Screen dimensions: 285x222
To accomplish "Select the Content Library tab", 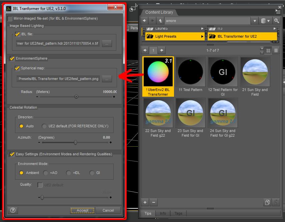I will coord(159,12).
